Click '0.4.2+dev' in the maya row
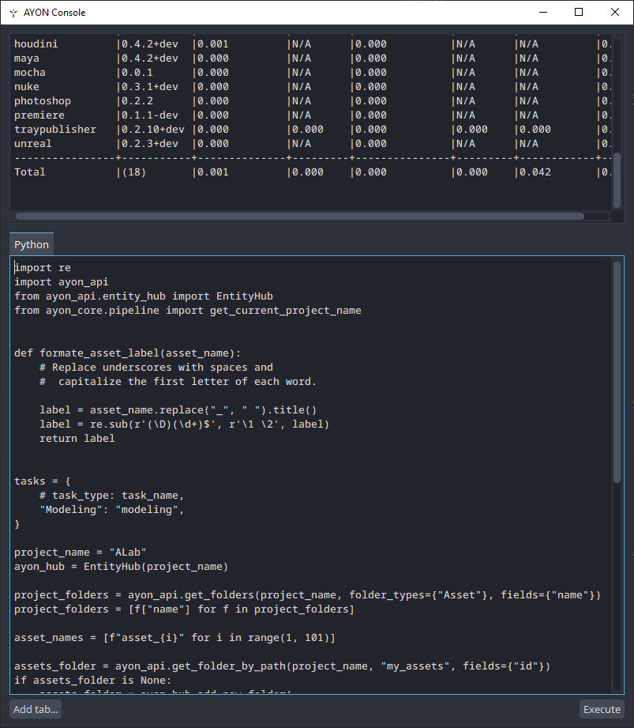The width and height of the screenshot is (634, 728). click(150, 58)
